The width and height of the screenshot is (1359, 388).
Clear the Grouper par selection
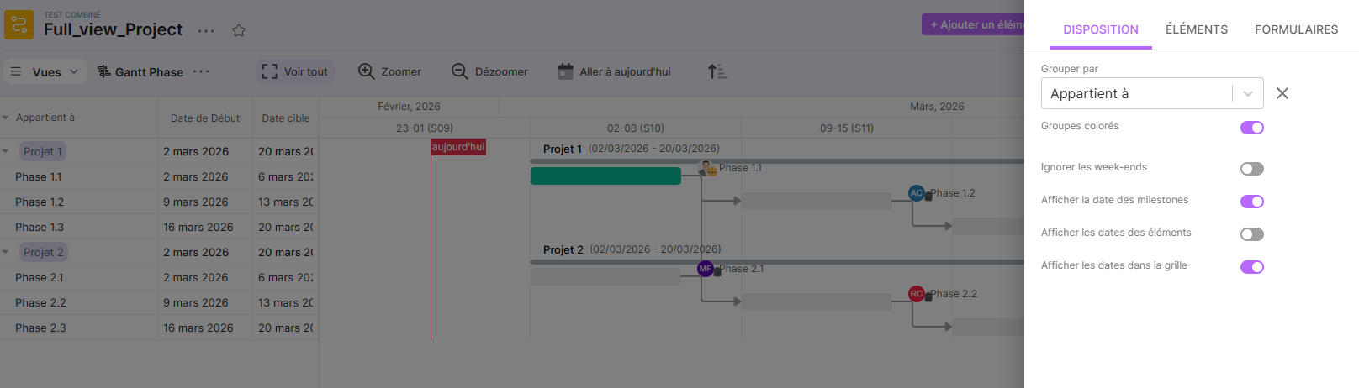click(x=1282, y=93)
